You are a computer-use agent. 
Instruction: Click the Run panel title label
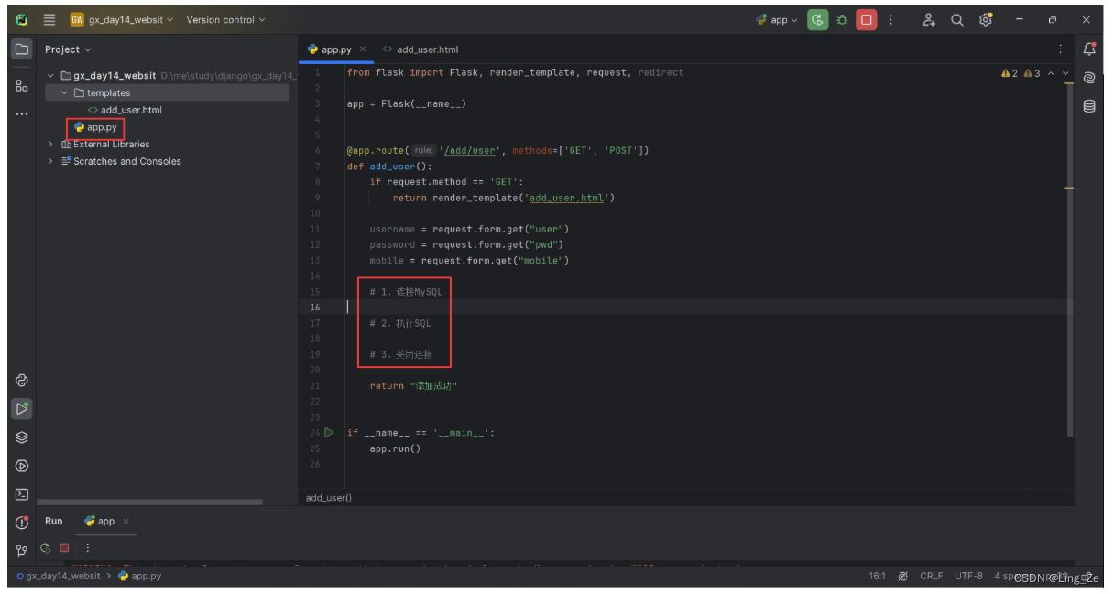pos(54,522)
